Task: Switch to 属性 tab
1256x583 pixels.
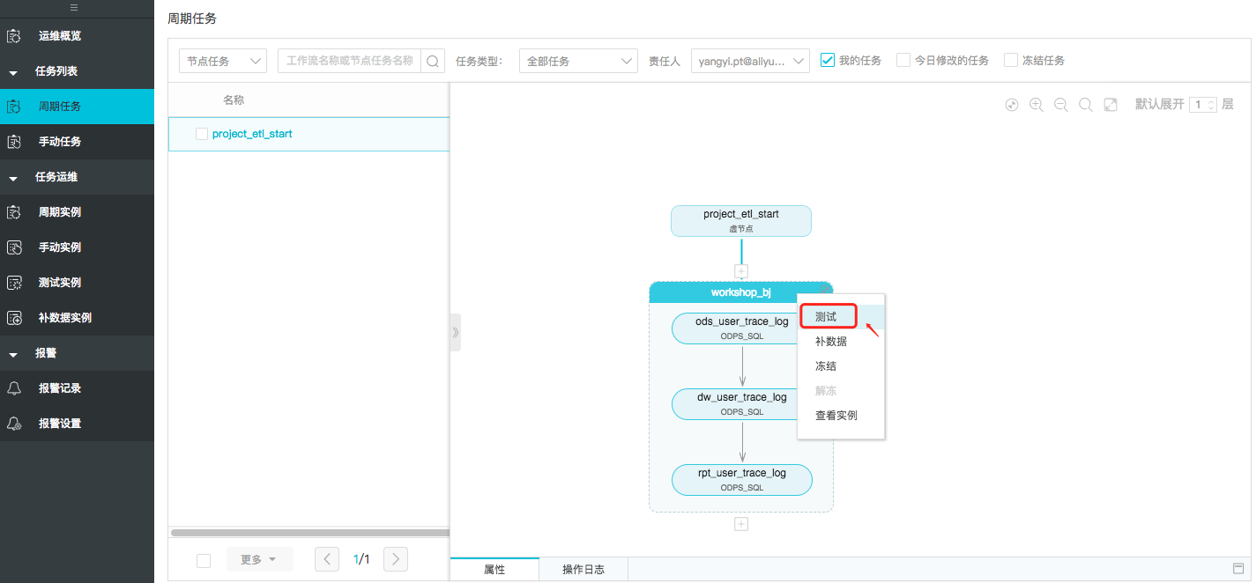Action: point(494,569)
